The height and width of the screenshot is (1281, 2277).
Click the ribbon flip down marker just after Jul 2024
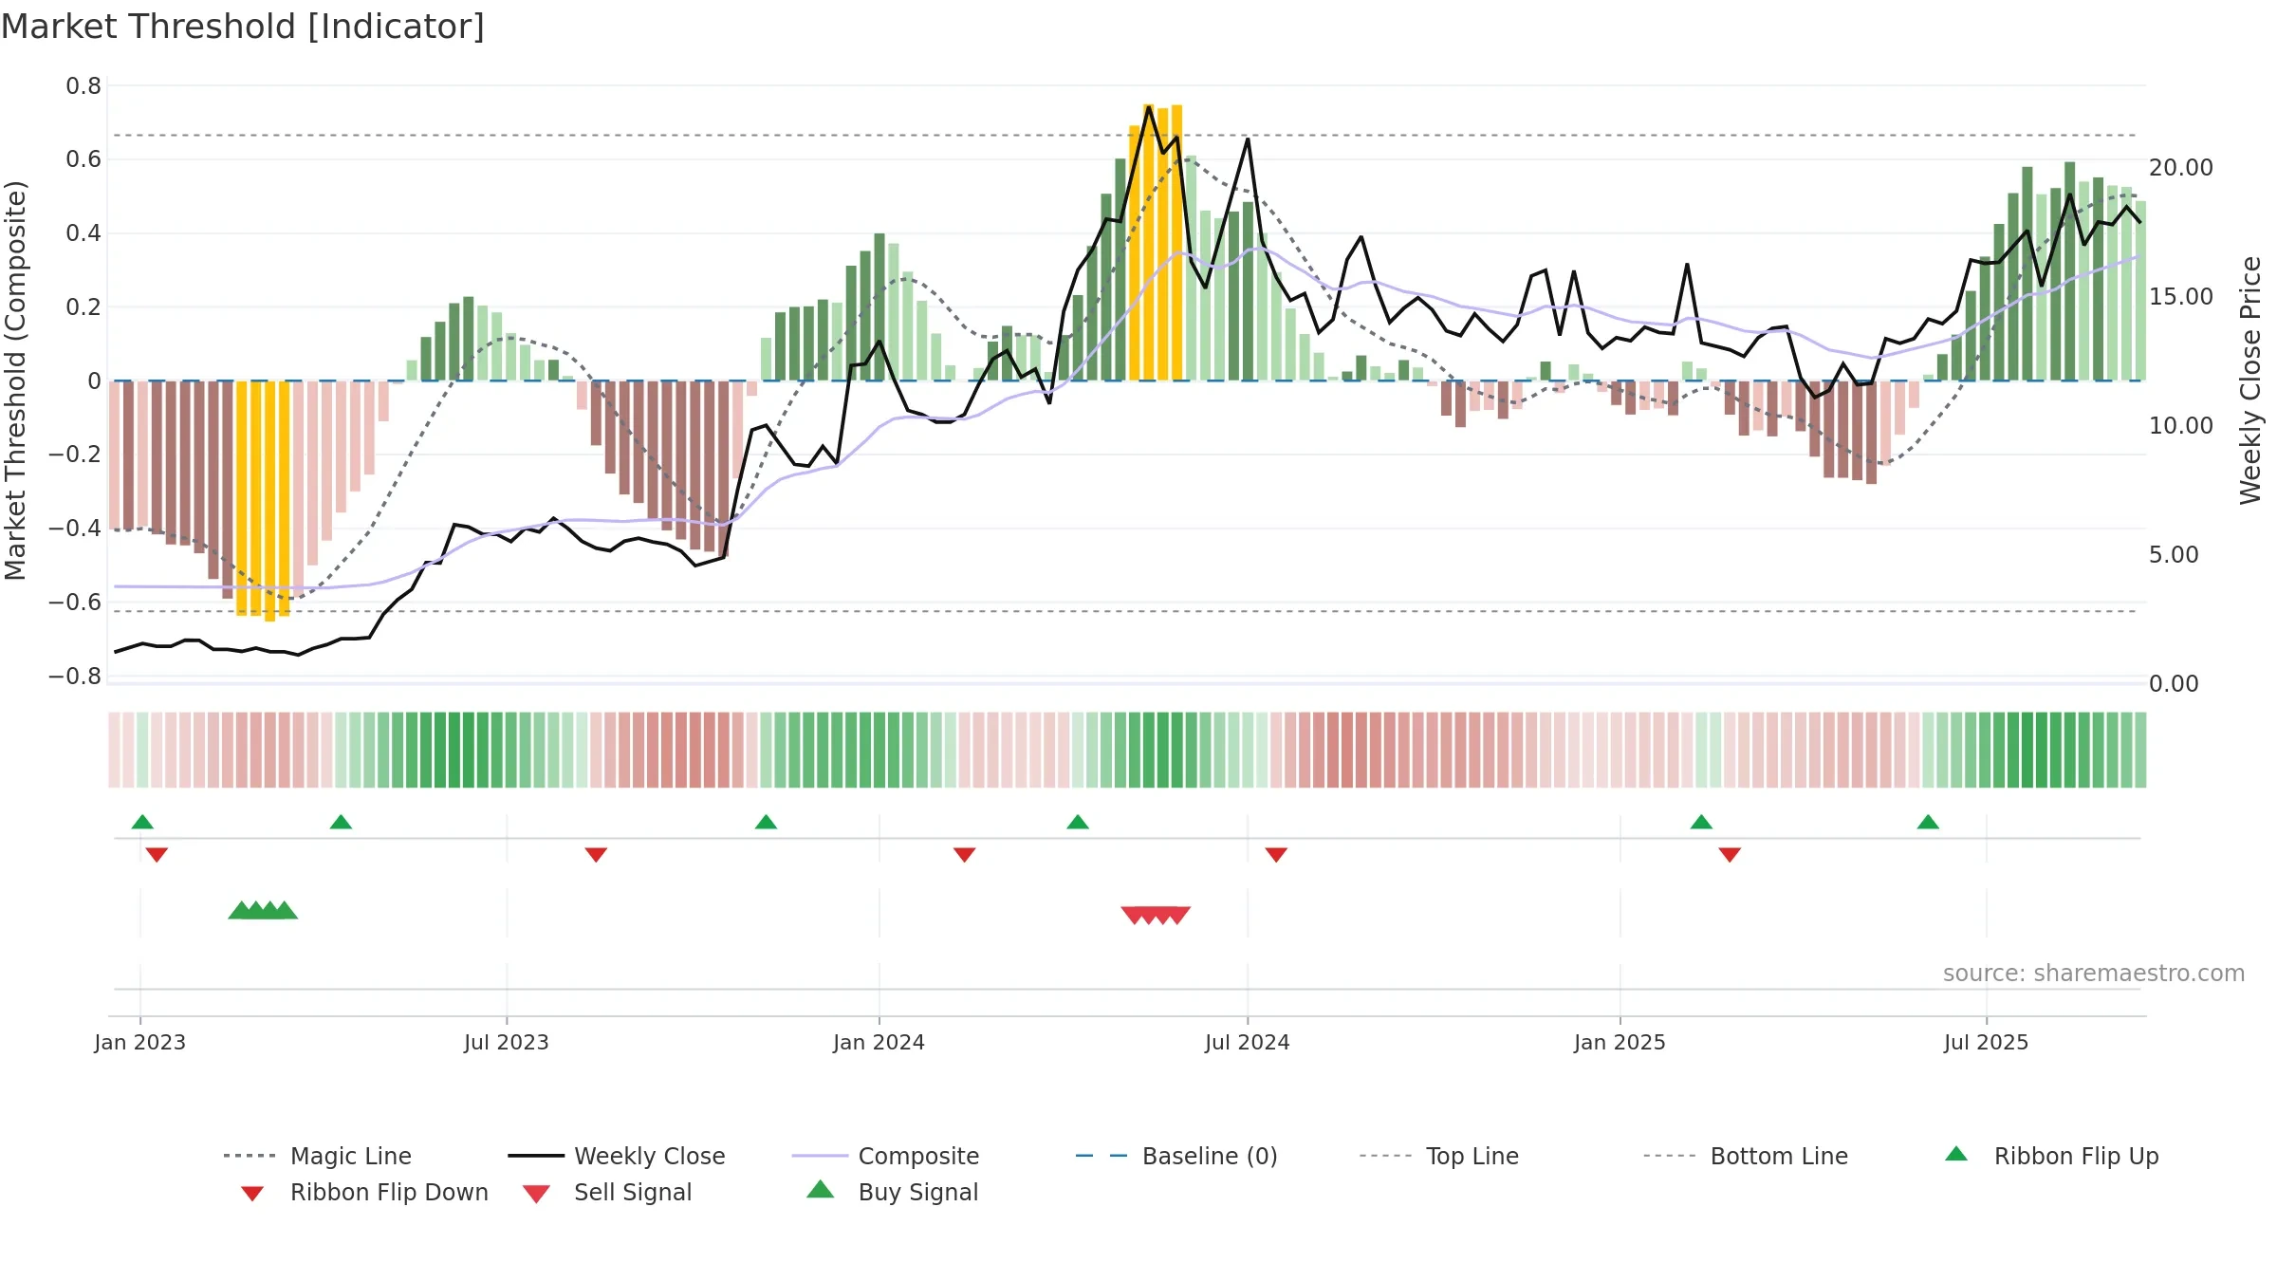click(1276, 854)
